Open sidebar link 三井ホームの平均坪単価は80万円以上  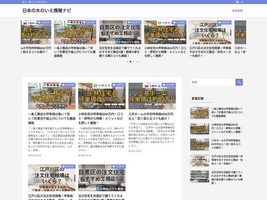coord(226,144)
